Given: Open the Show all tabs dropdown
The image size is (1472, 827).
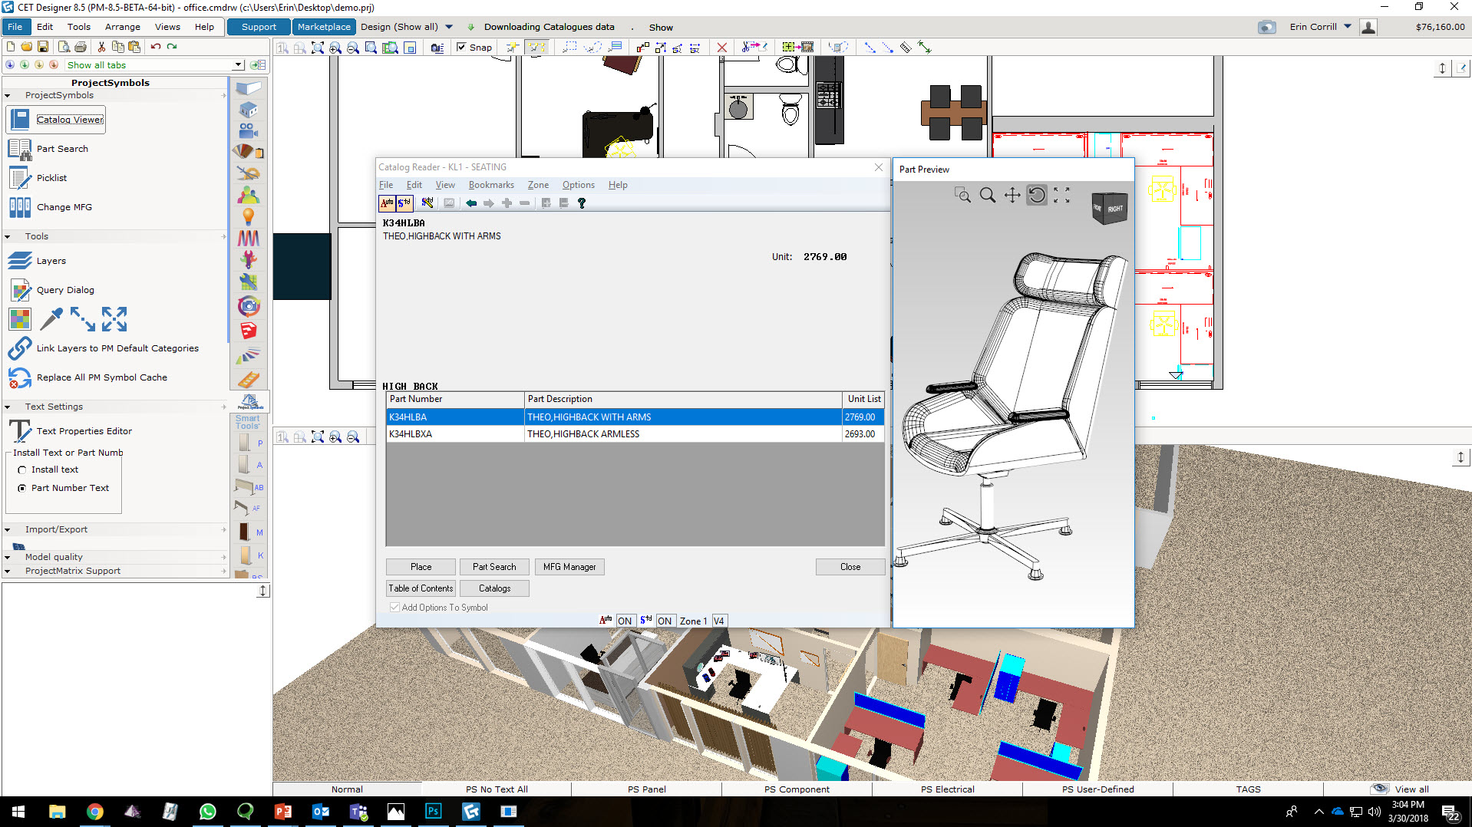Looking at the screenshot, I should (238, 65).
